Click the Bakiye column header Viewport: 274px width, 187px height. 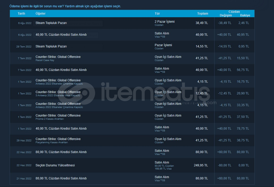(x=245, y=15)
